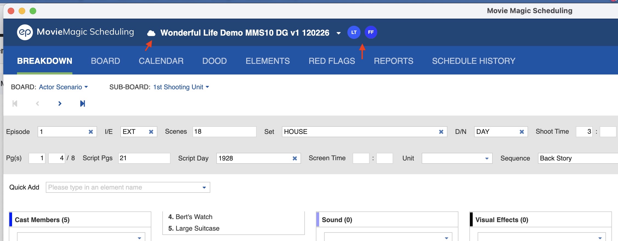The image size is (618, 241).
Task: Clear the Set HOUSE value
Action: pos(441,132)
